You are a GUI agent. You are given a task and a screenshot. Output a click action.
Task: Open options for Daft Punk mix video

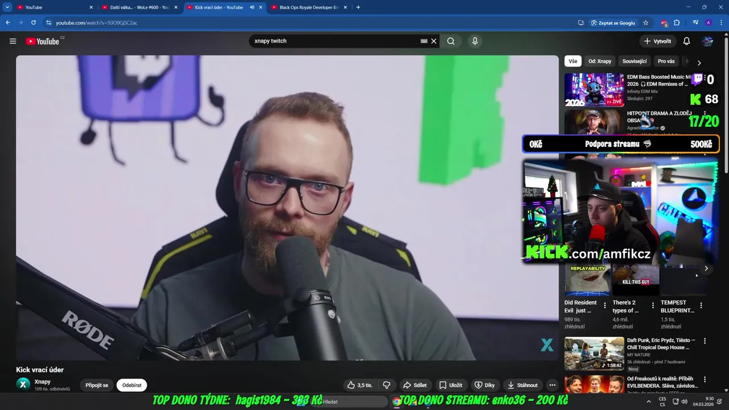pyautogui.click(x=705, y=341)
